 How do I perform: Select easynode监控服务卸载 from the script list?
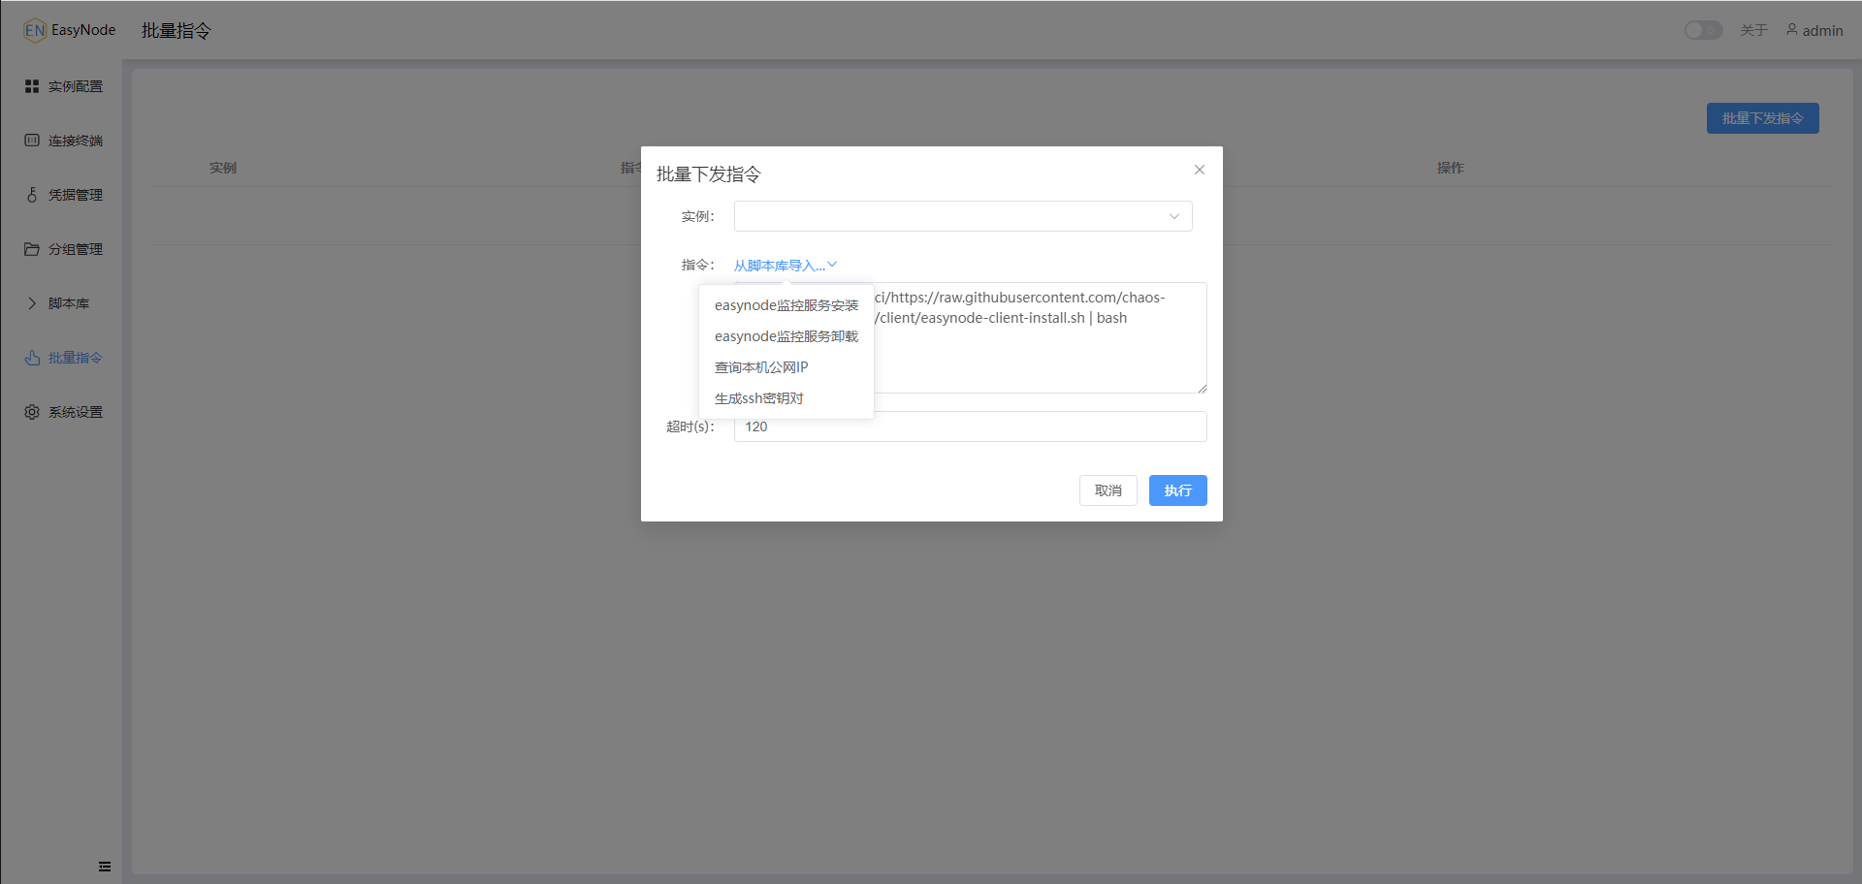[786, 336]
